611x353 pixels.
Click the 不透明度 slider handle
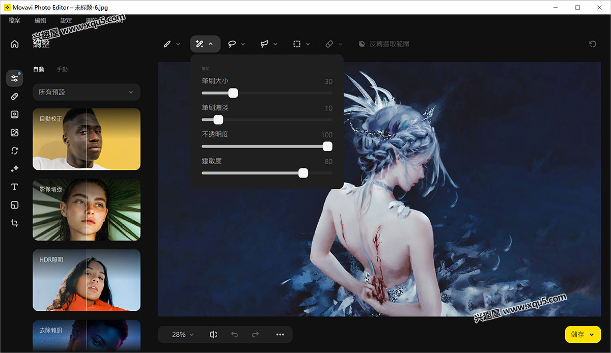tap(327, 146)
